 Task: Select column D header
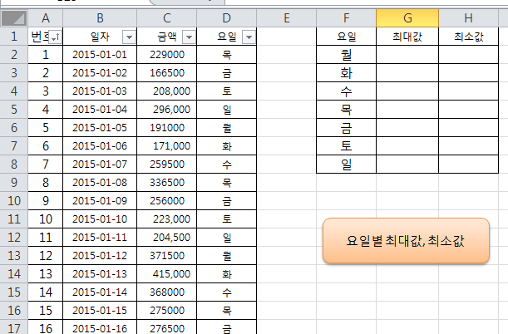(x=226, y=18)
